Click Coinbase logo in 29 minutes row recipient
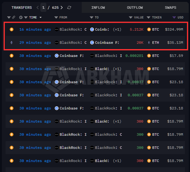This screenshot has width=190, height=172. click(92, 43)
